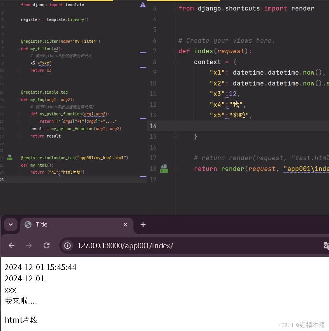Go forward in the browser
329x331 pixels.
pos(29,246)
